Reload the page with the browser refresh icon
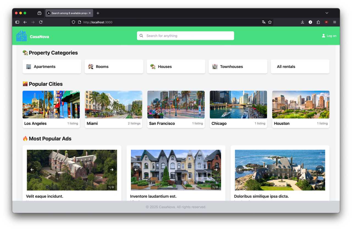 point(41,22)
